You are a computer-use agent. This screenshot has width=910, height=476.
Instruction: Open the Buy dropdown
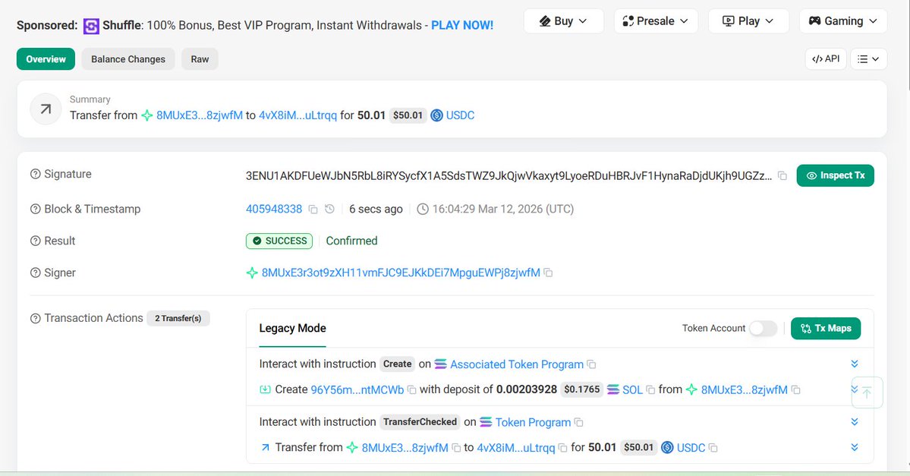point(563,21)
